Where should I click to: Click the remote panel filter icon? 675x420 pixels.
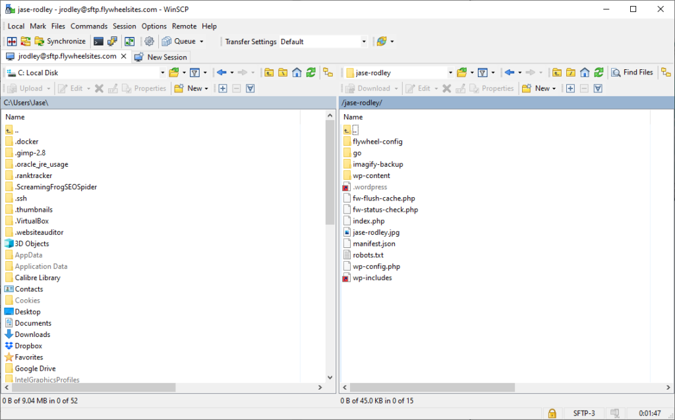coord(483,73)
